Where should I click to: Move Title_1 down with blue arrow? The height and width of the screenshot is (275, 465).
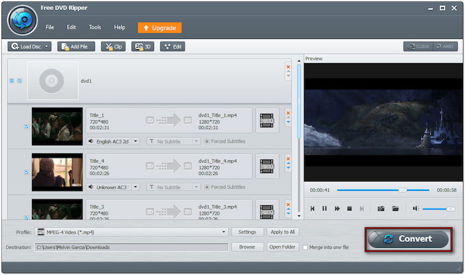(x=288, y=122)
